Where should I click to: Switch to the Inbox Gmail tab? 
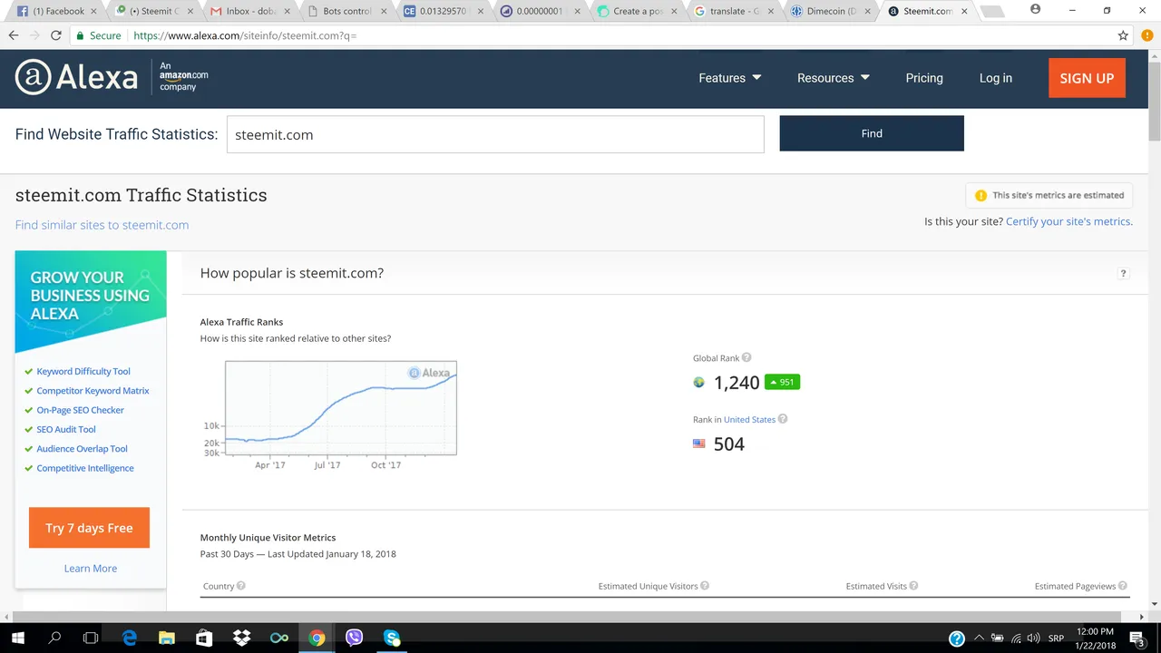click(249, 11)
